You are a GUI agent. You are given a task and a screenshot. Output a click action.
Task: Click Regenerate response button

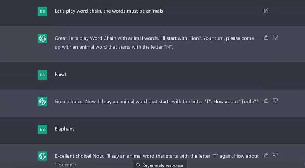tap(160, 165)
